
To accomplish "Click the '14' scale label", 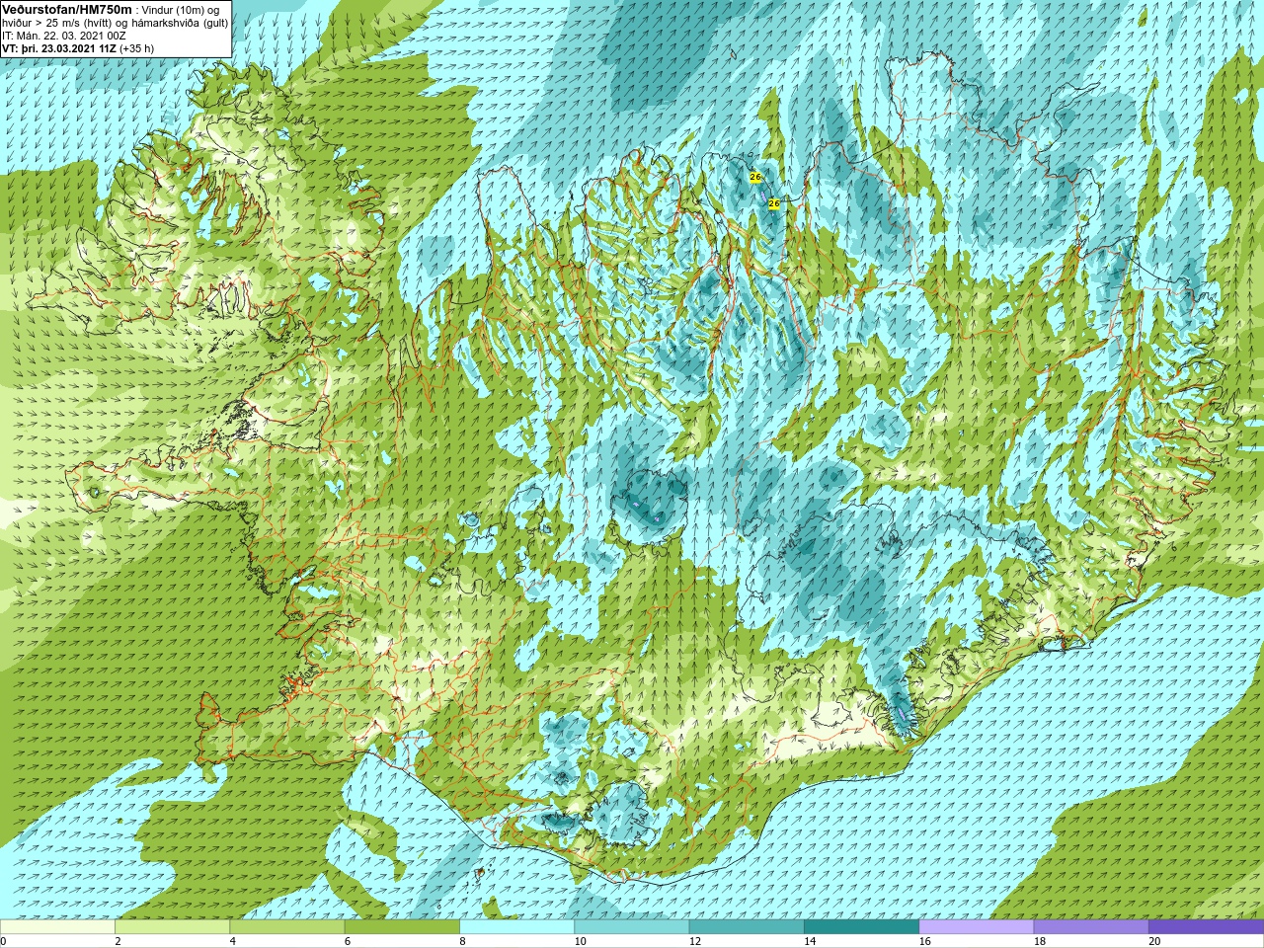I will point(810,941).
